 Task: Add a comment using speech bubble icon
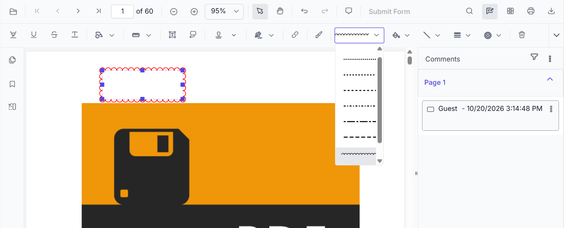click(x=349, y=11)
